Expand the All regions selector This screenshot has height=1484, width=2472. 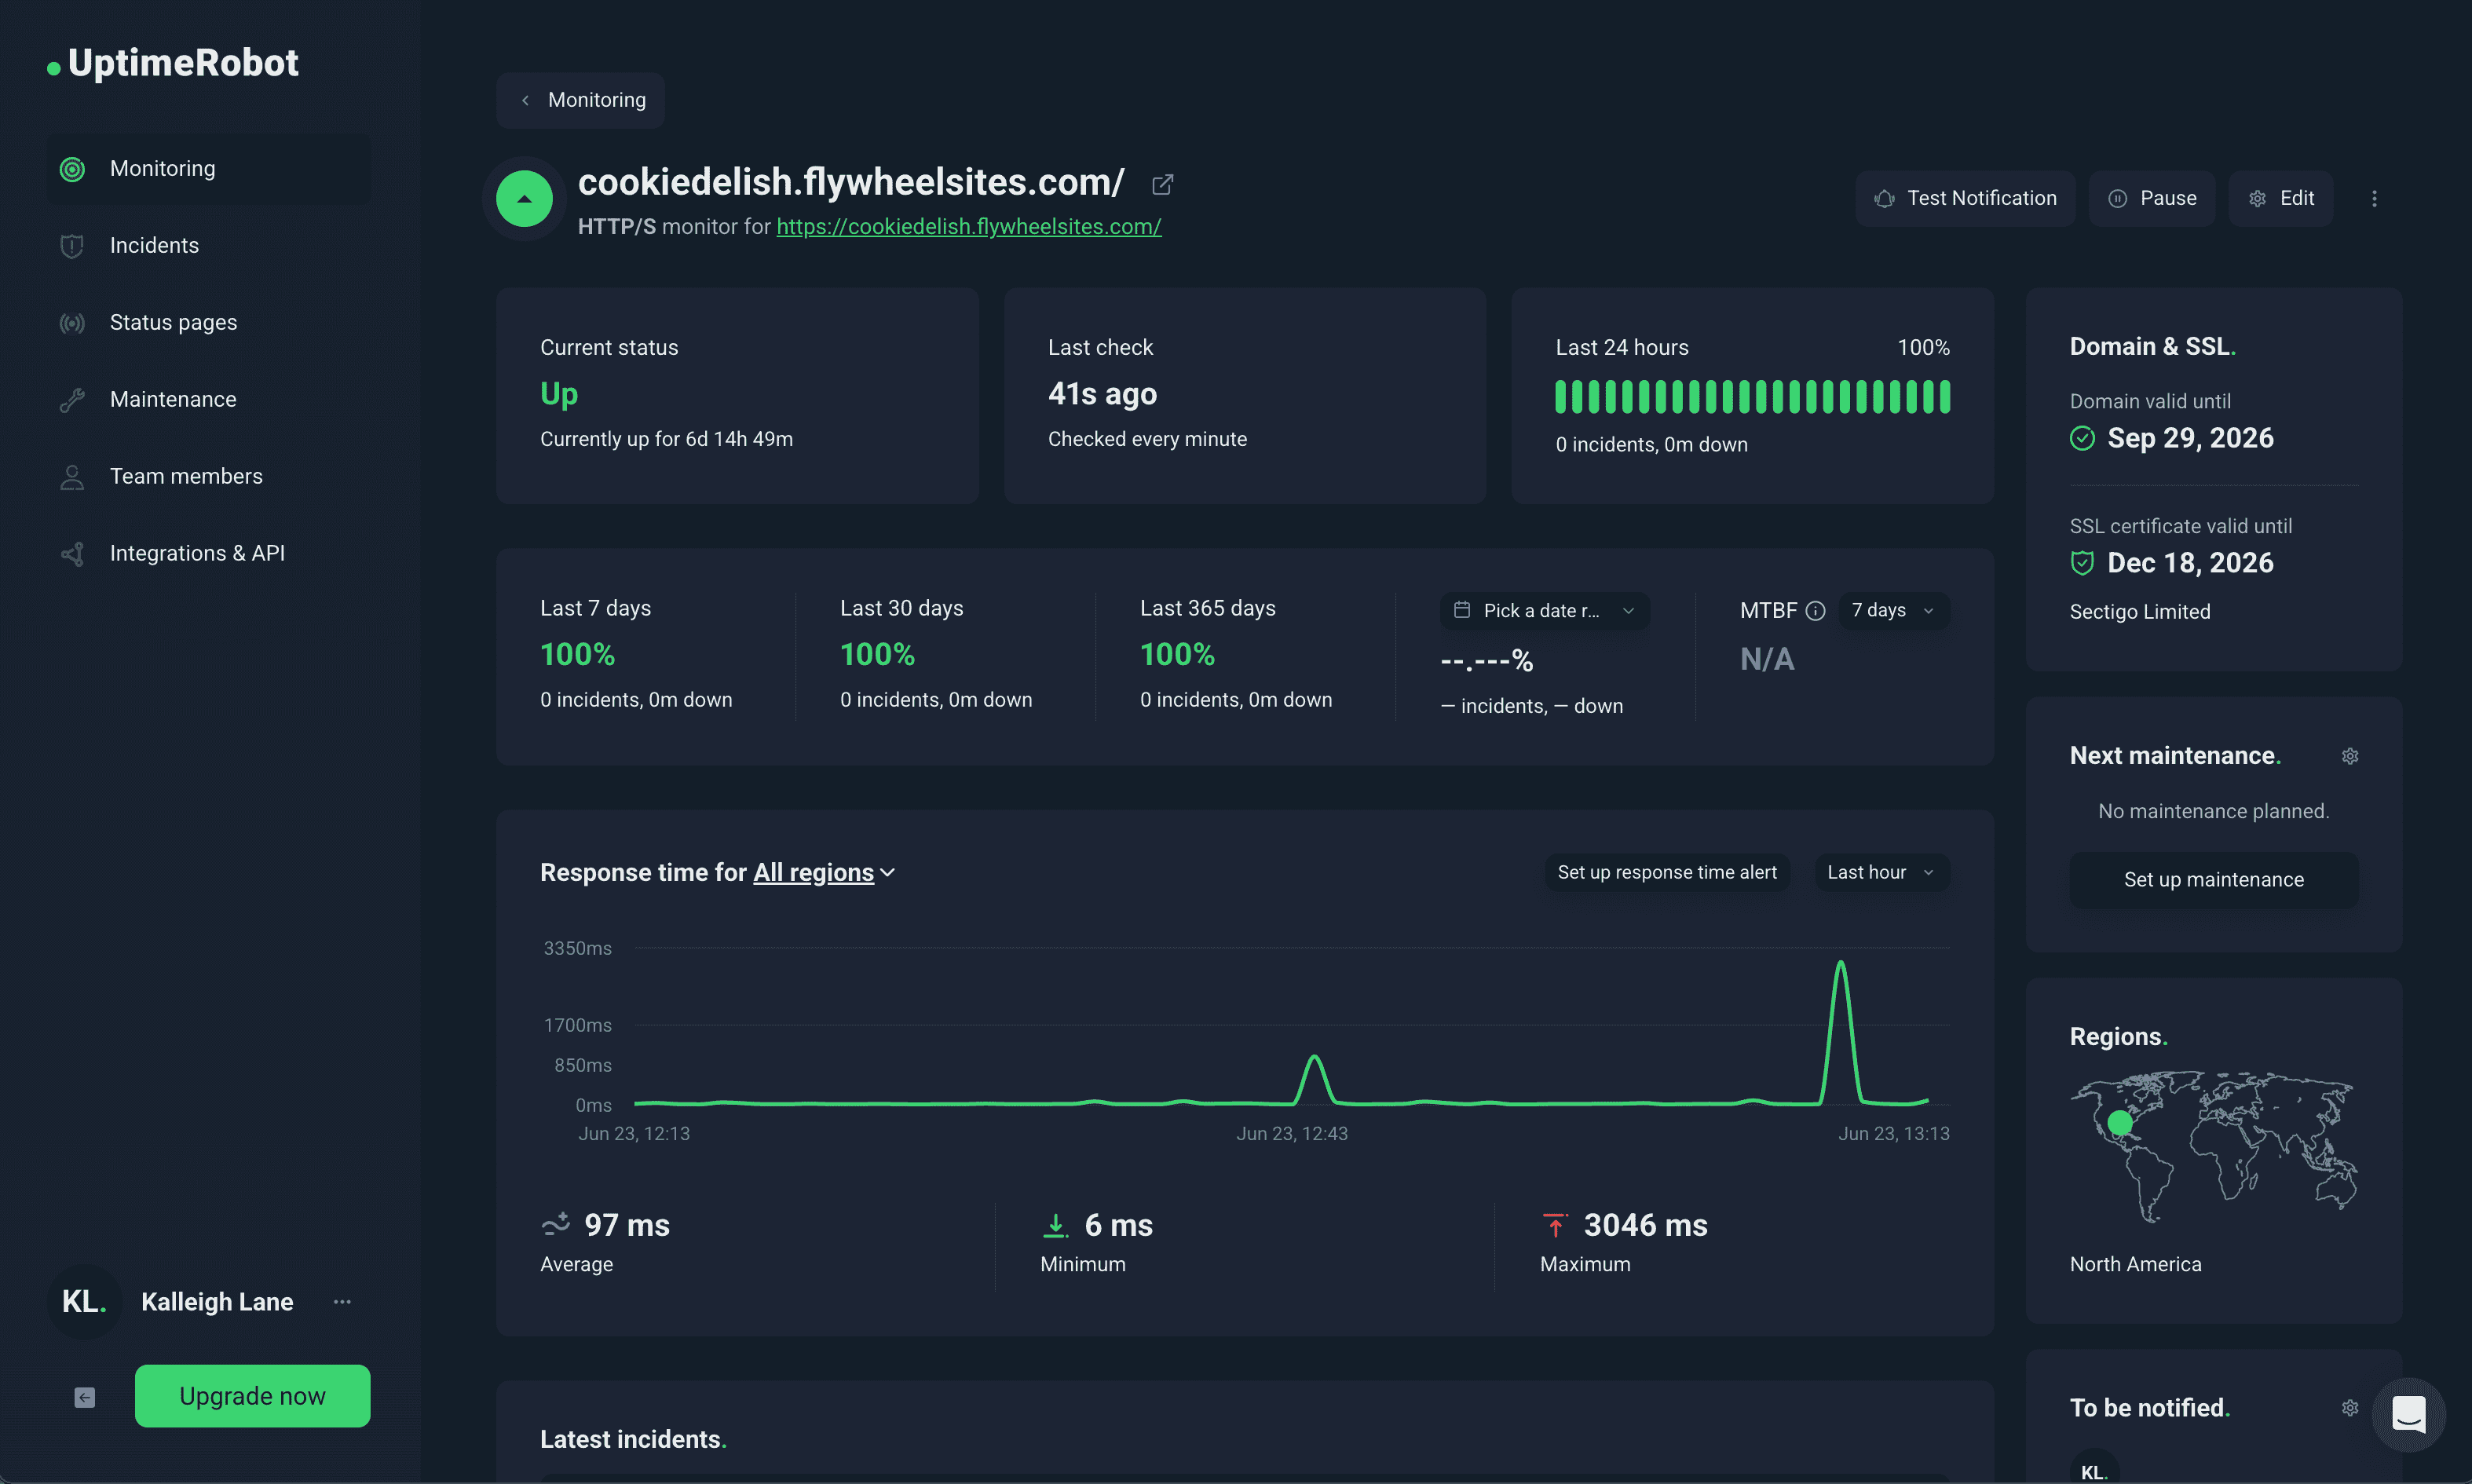[x=824, y=872]
